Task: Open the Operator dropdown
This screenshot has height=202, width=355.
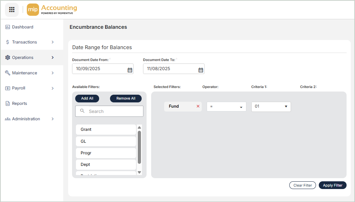Action: click(226, 107)
